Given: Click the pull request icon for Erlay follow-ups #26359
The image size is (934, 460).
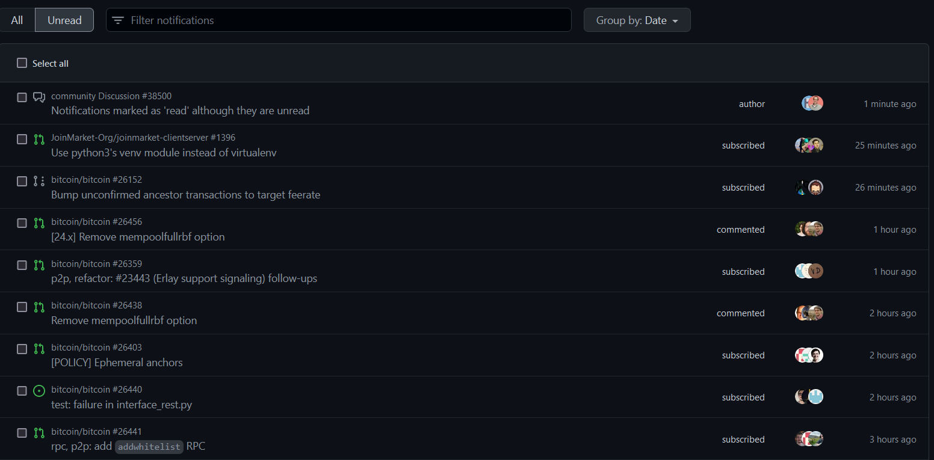Looking at the screenshot, I should (39, 265).
